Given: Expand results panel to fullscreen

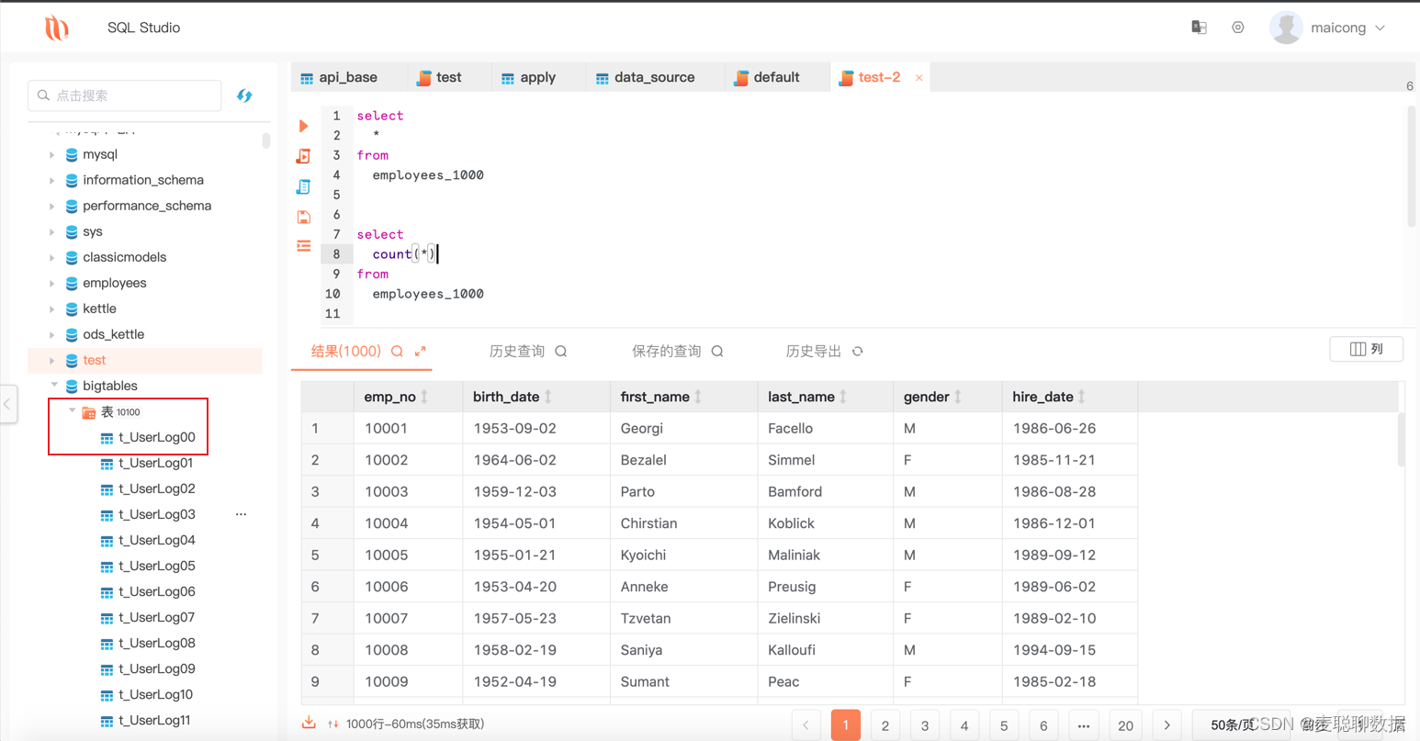Looking at the screenshot, I should coord(421,352).
